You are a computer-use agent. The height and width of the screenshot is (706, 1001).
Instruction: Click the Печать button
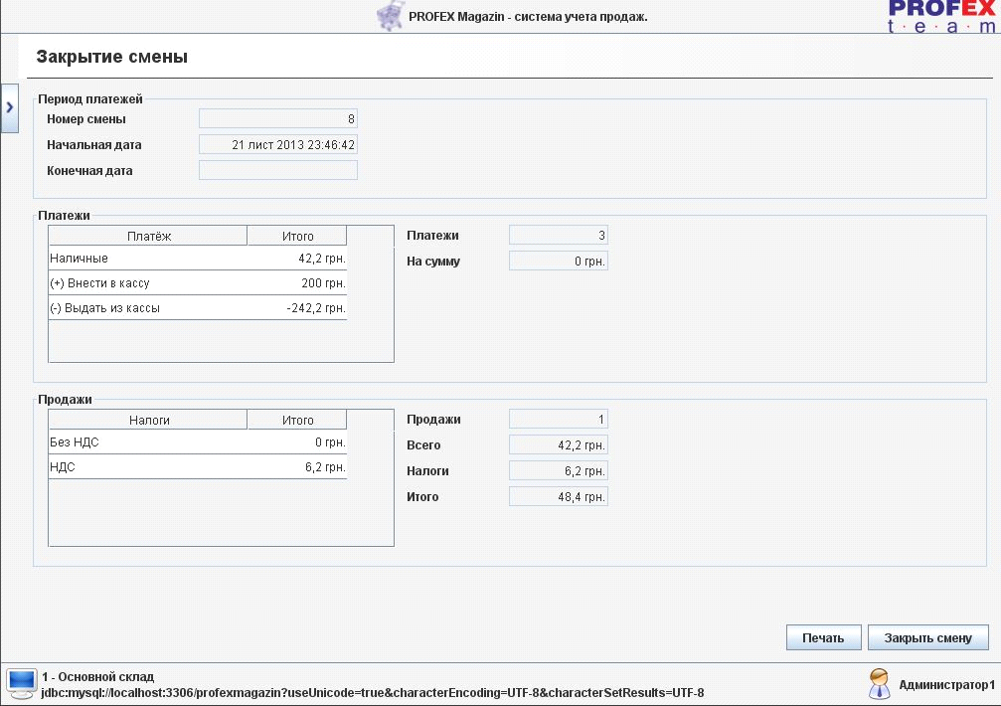(x=823, y=637)
